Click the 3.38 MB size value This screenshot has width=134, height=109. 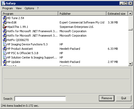113,22
